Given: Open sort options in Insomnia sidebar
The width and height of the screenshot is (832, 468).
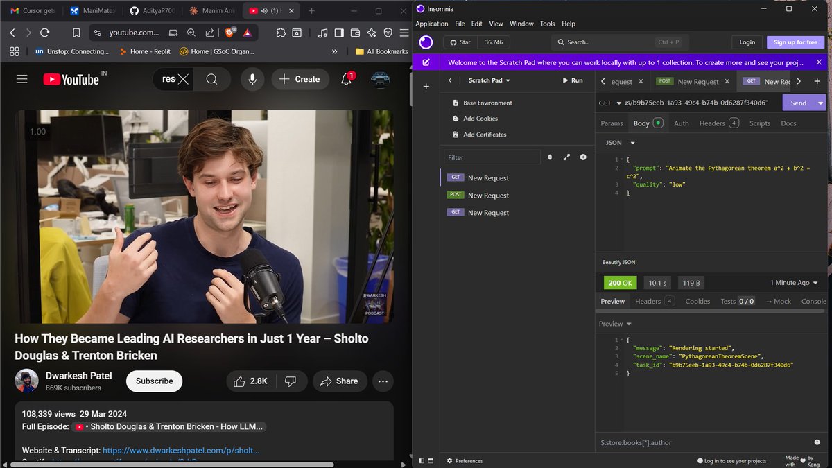Looking at the screenshot, I should 550,157.
